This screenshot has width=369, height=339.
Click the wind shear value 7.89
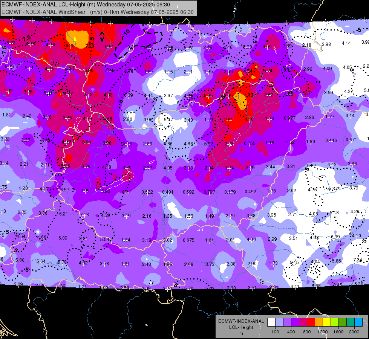pos(287,46)
